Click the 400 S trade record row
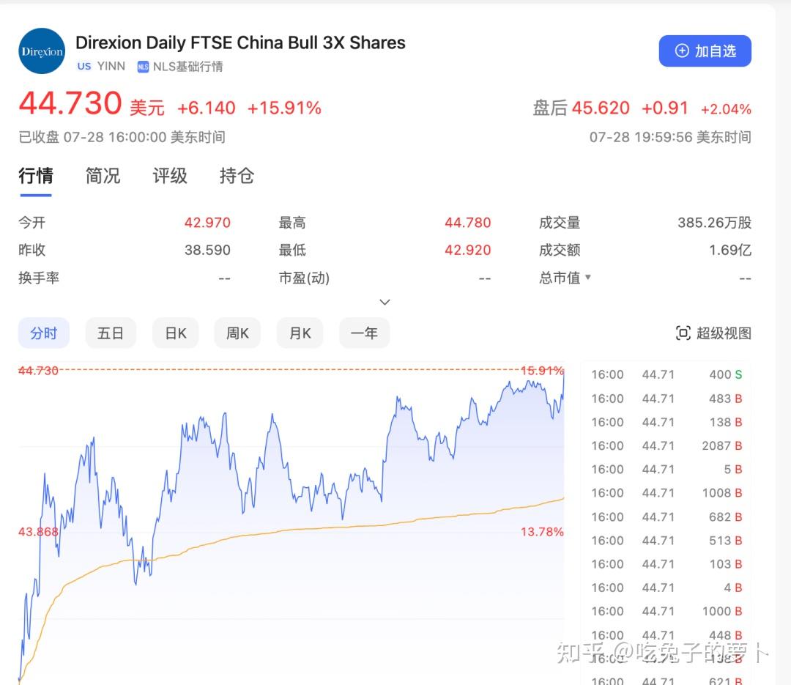The height and width of the screenshot is (685, 791). point(659,374)
